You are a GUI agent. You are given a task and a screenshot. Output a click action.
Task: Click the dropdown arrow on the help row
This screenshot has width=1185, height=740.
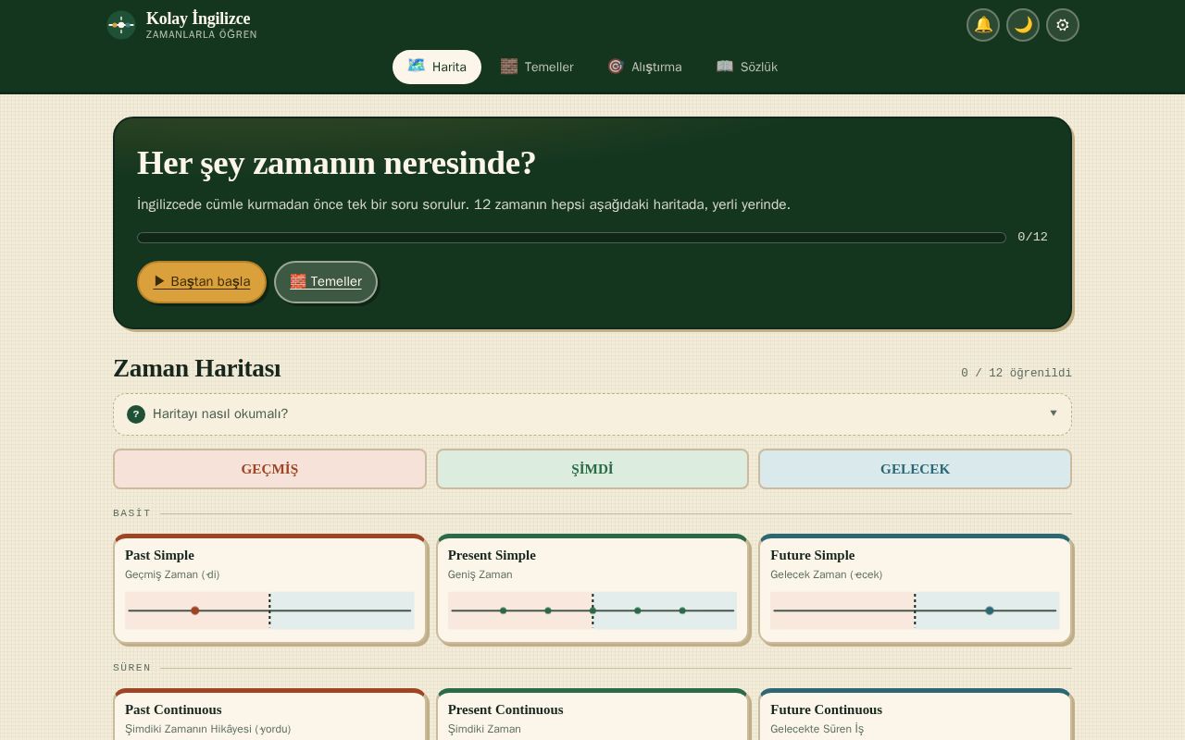click(1054, 413)
